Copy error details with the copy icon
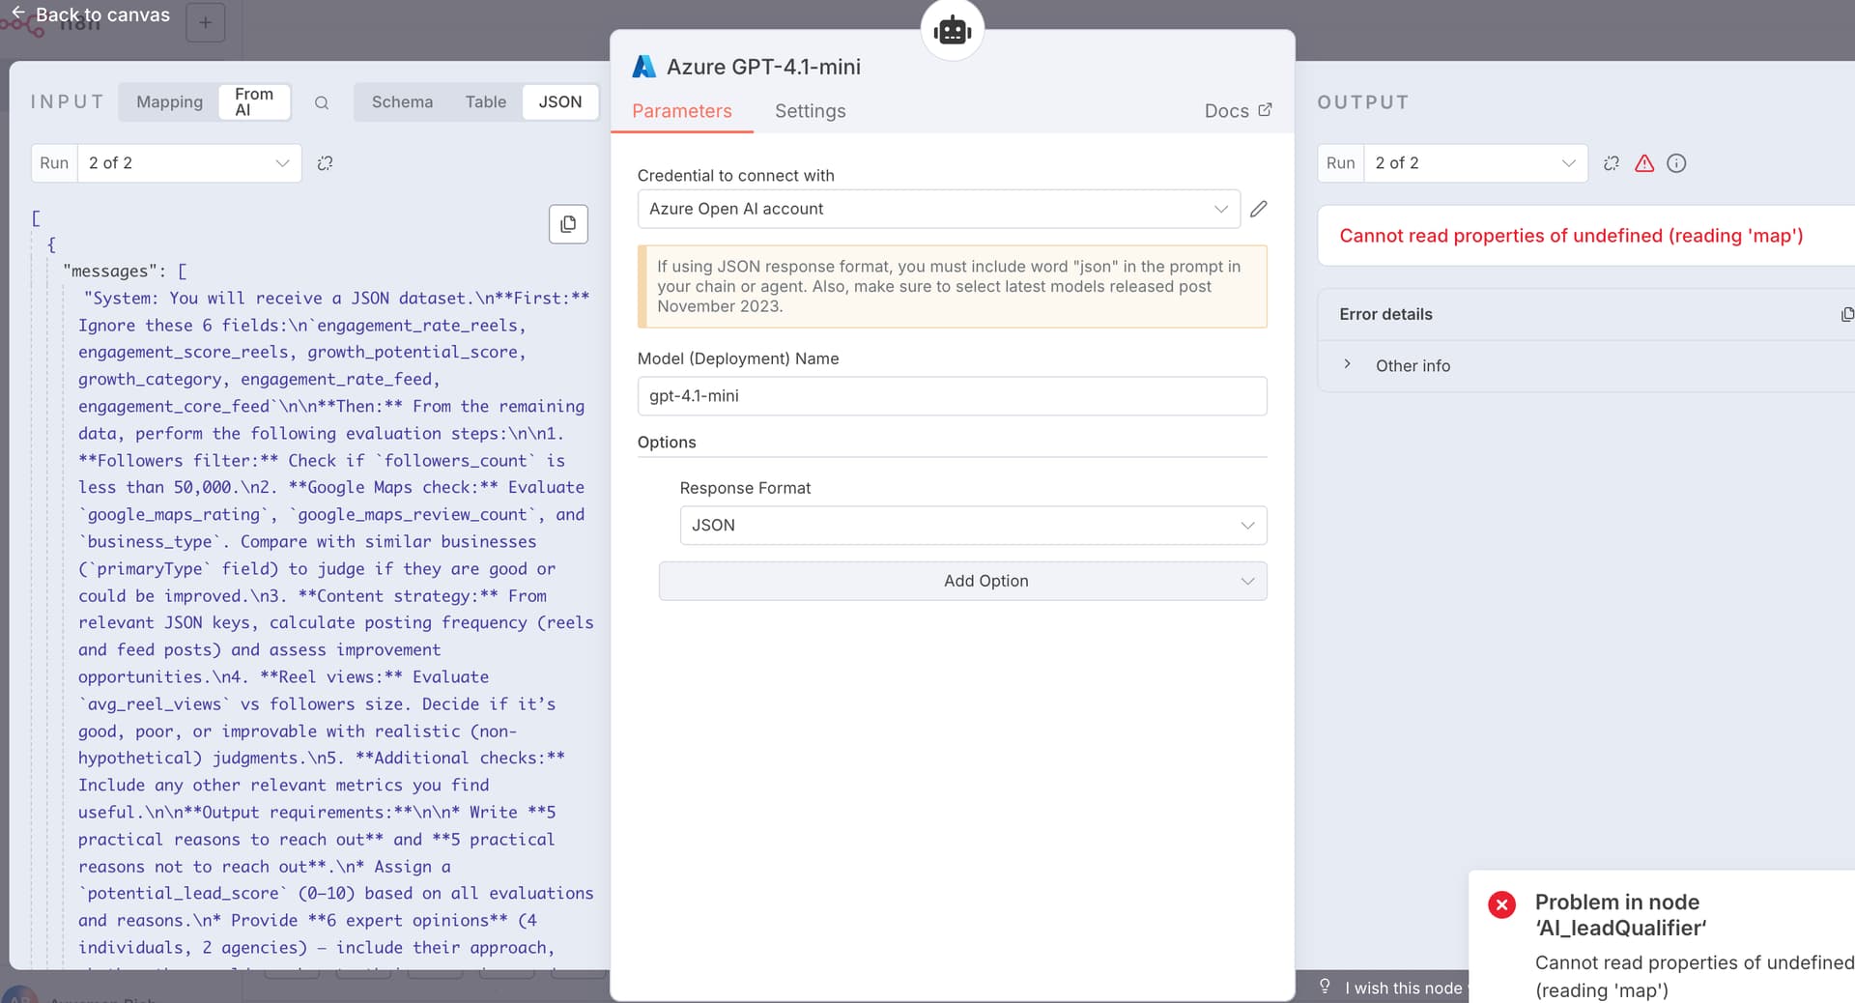The image size is (1855, 1003). click(1846, 314)
